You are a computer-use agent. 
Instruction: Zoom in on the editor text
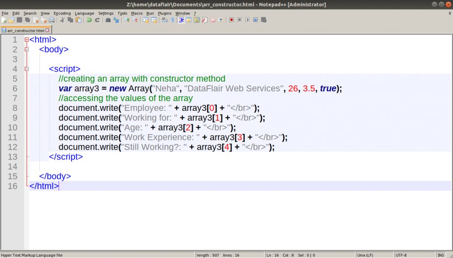pos(127,20)
